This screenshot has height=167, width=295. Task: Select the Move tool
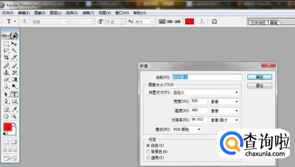click(x=14, y=44)
